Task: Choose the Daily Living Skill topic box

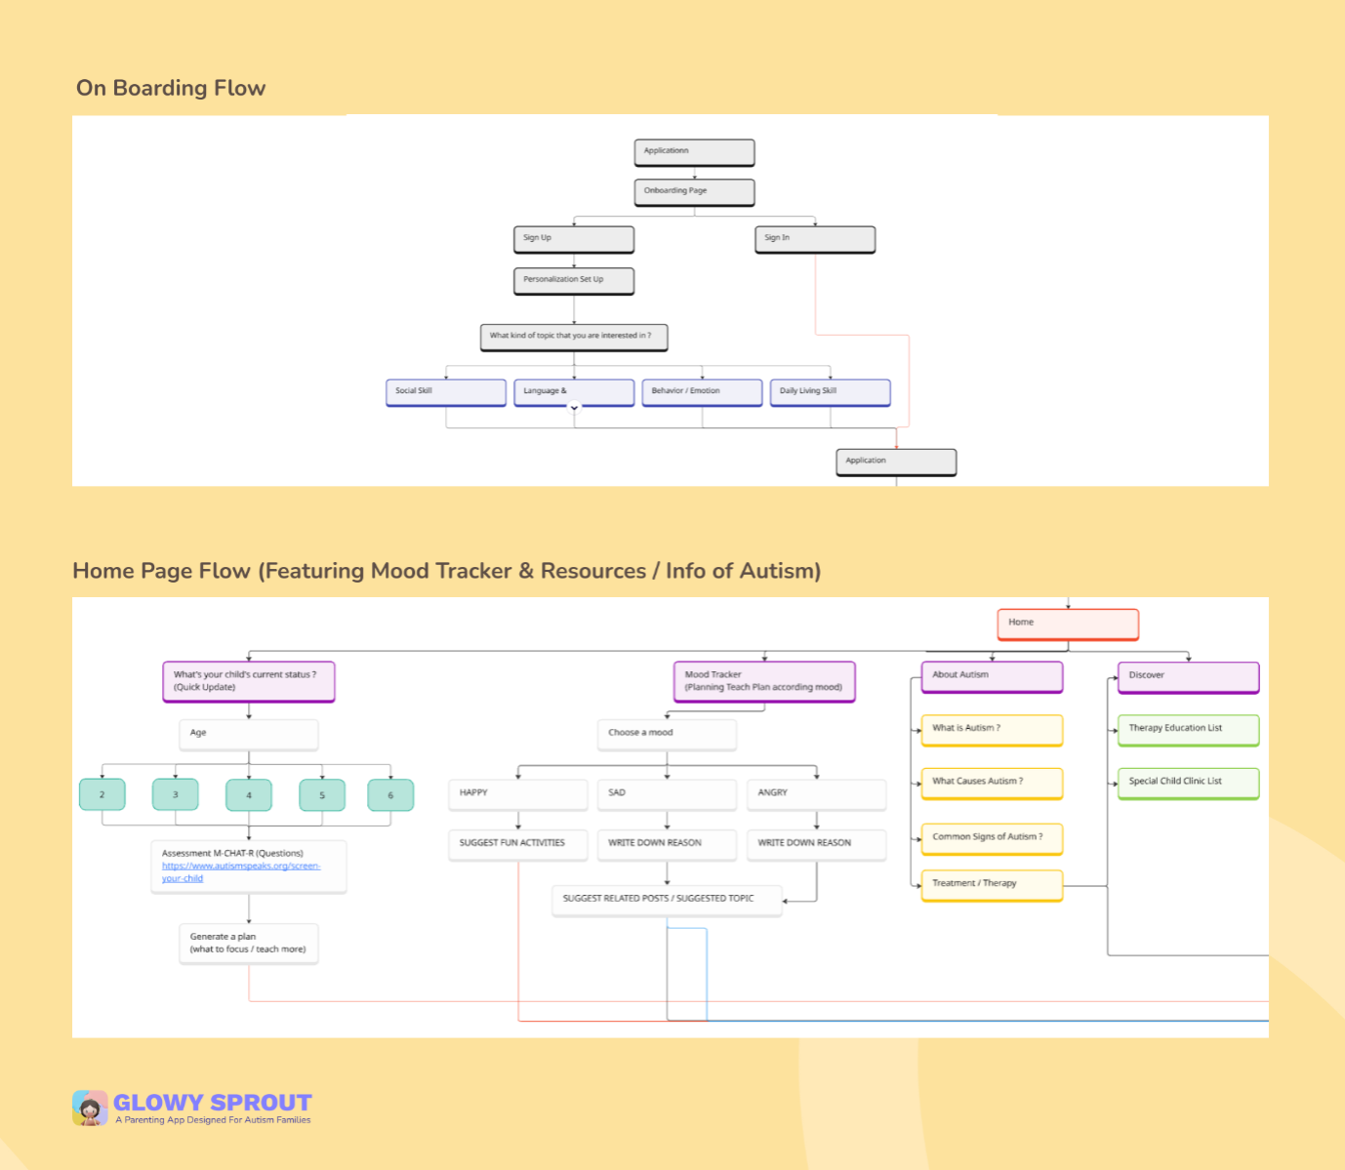Action: 830,391
